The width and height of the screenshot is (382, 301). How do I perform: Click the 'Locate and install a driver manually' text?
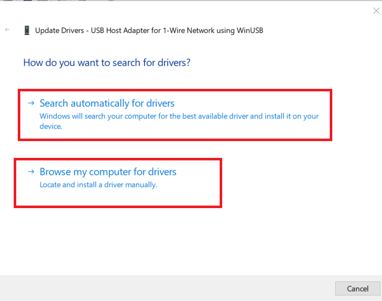(x=98, y=185)
